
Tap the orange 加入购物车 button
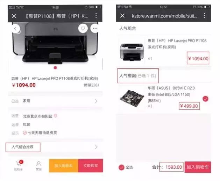click(x=64, y=166)
